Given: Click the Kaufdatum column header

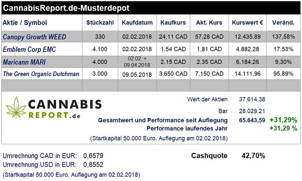Looking at the screenshot, I should tap(137, 22).
